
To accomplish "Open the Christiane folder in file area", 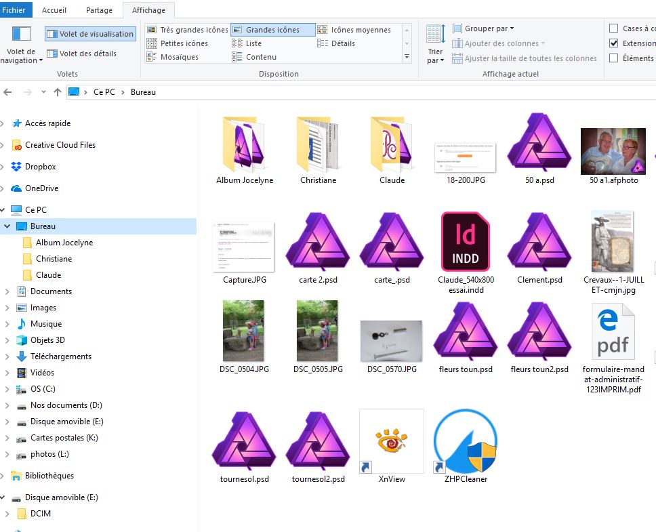I will (x=318, y=144).
